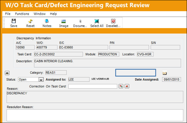187x123 pixels.
Task: Click the Save toolbar icon
Action: (14, 21)
